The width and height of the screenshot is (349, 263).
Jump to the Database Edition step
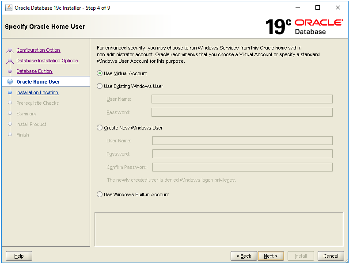(34, 71)
